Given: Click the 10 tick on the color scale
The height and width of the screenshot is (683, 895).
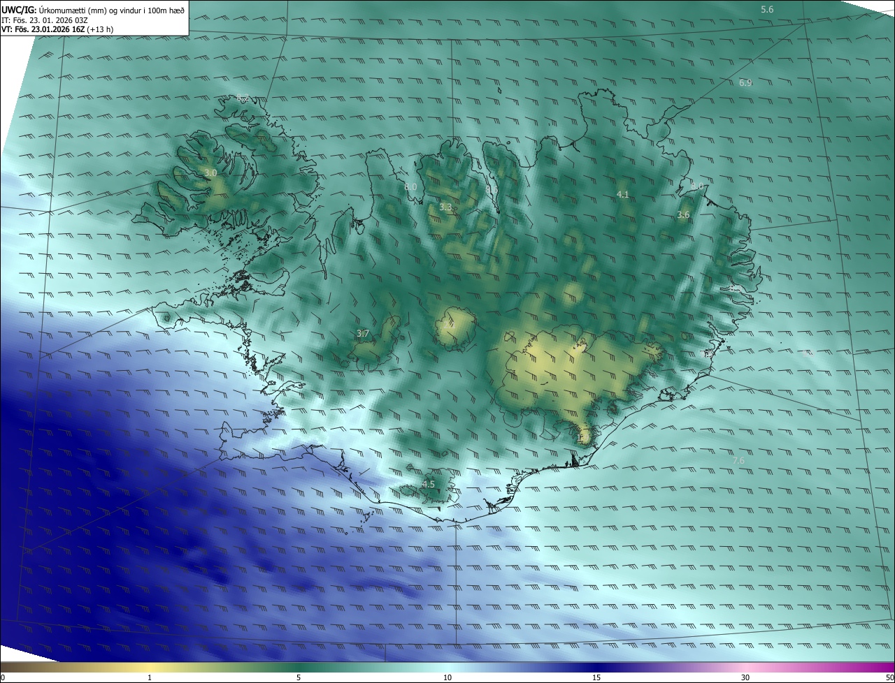Looking at the screenshot, I should tap(447, 677).
